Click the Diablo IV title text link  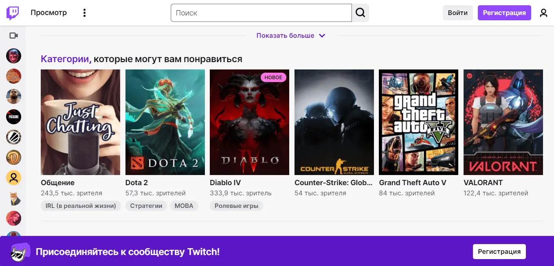point(225,183)
